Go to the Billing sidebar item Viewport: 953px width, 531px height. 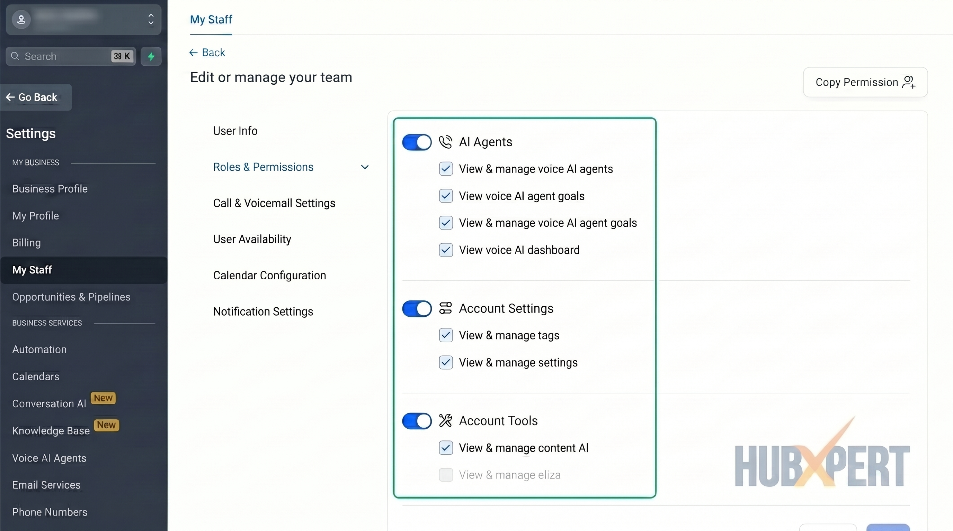tap(27, 243)
